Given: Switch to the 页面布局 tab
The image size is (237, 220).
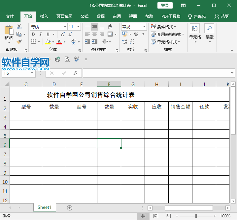Looking at the screenshot, I should pos(64,16).
